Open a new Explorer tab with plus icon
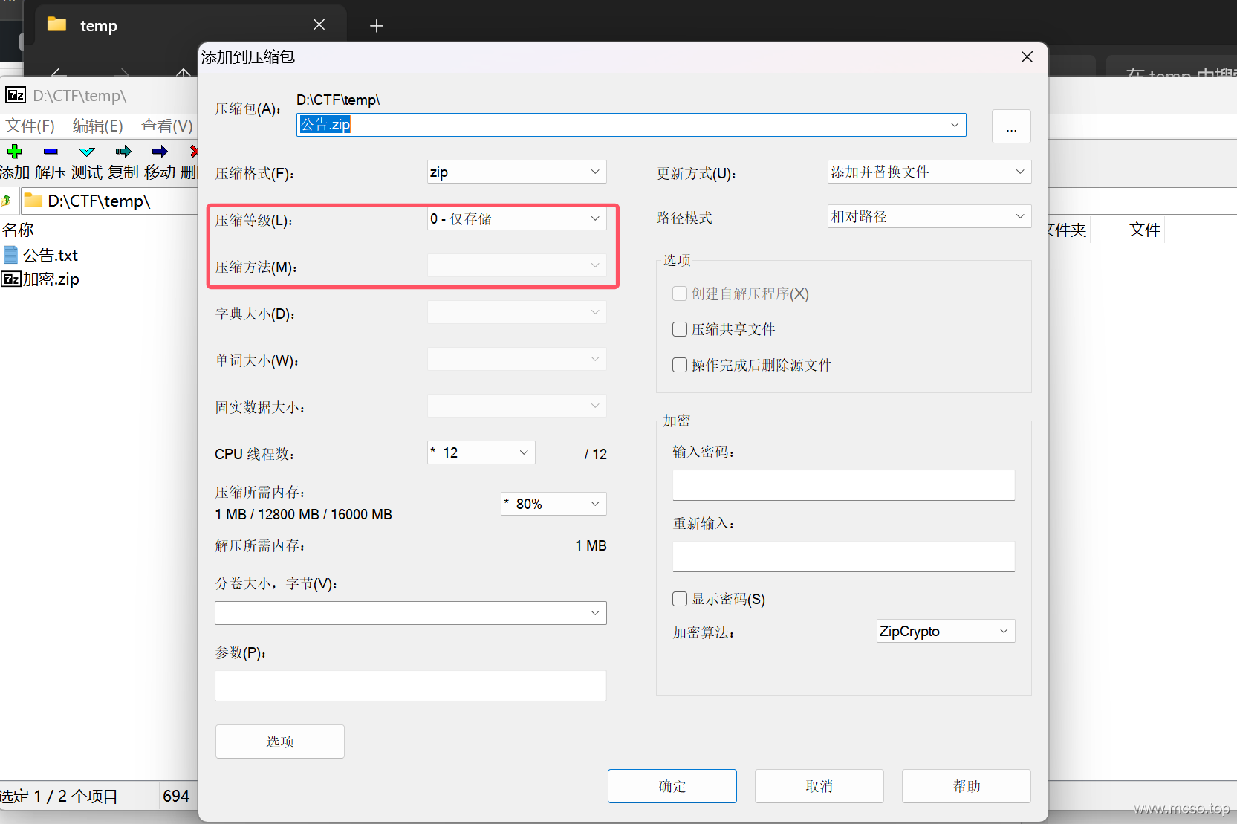Viewport: 1237px width, 824px height. click(x=377, y=26)
